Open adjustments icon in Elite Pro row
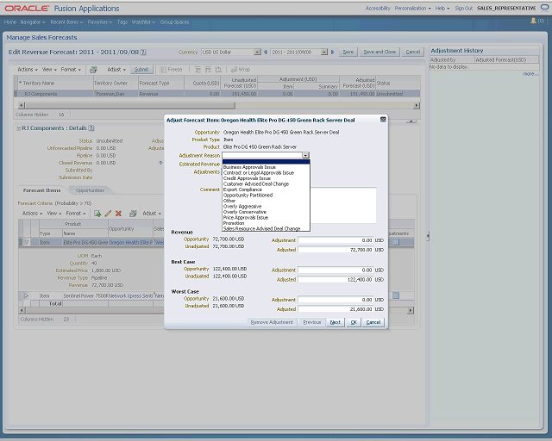 click(396, 242)
